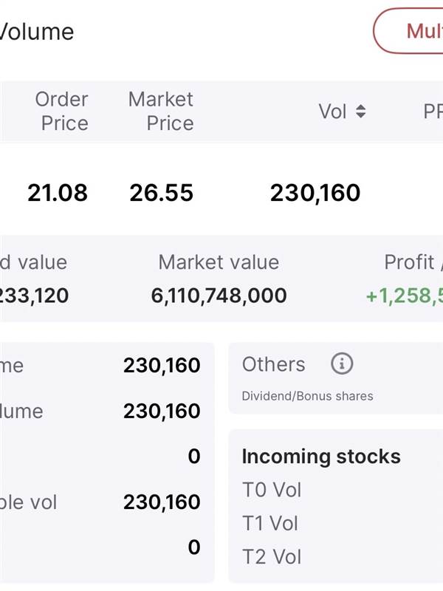Click the sort arrows beside Vol

[360, 112]
